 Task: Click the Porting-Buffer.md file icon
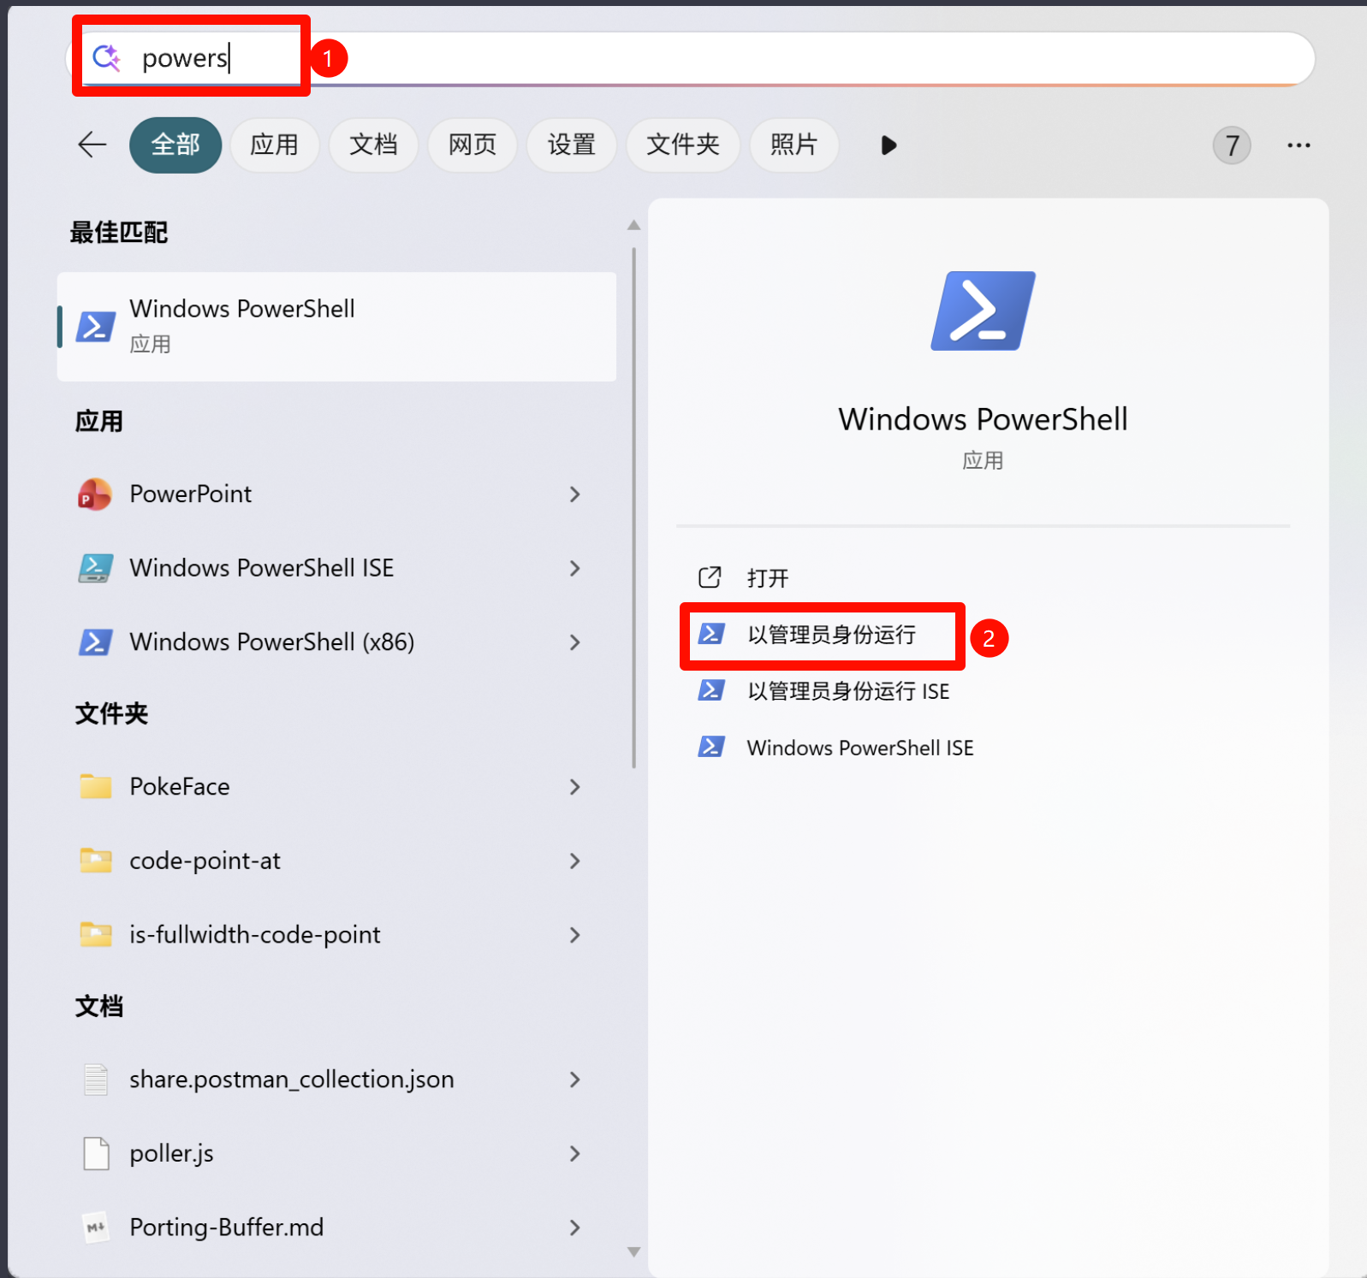(x=95, y=1228)
